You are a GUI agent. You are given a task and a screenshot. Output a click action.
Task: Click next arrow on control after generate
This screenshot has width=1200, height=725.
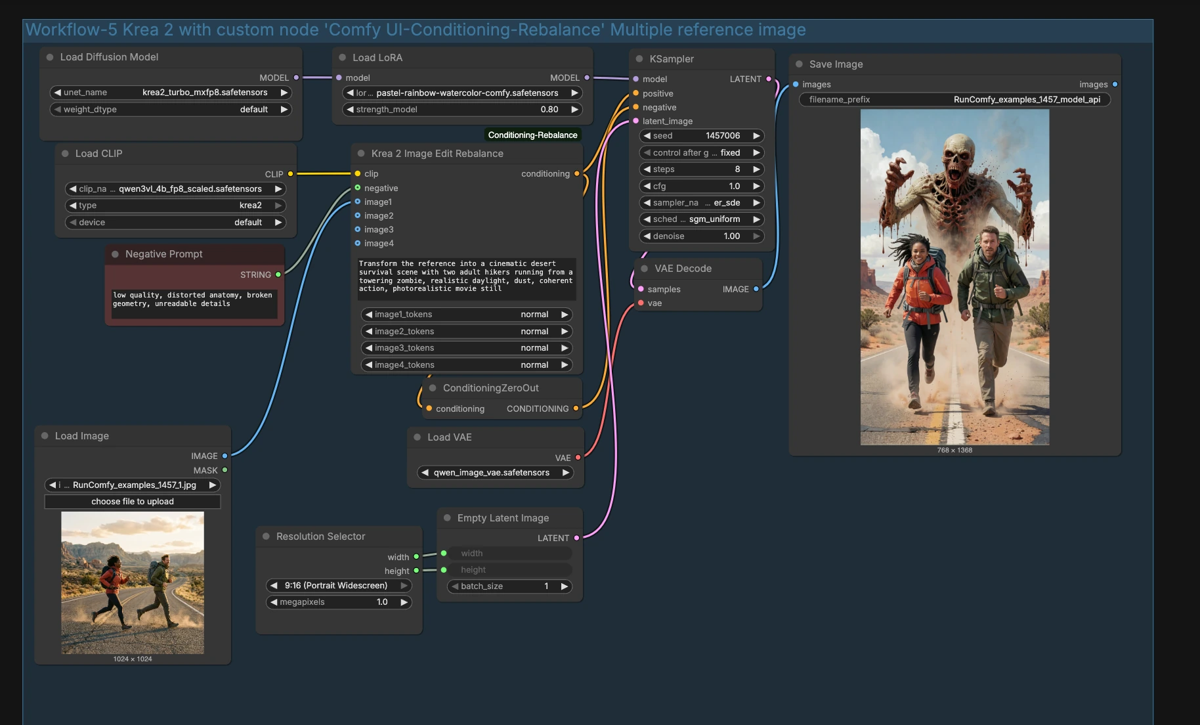756,153
